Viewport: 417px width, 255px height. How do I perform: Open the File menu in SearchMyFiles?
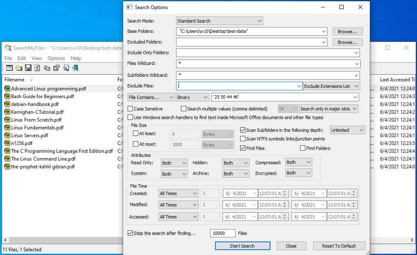[x=8, y=58]
